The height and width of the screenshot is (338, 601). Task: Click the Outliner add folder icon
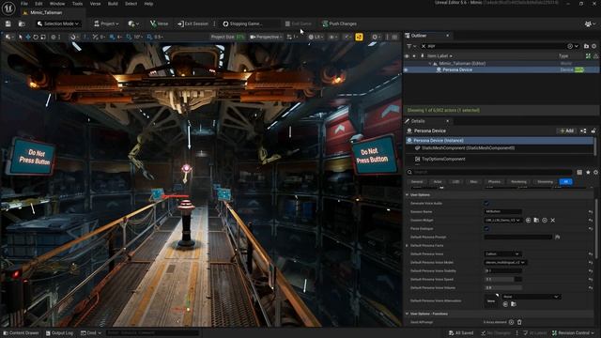point(586,46)
